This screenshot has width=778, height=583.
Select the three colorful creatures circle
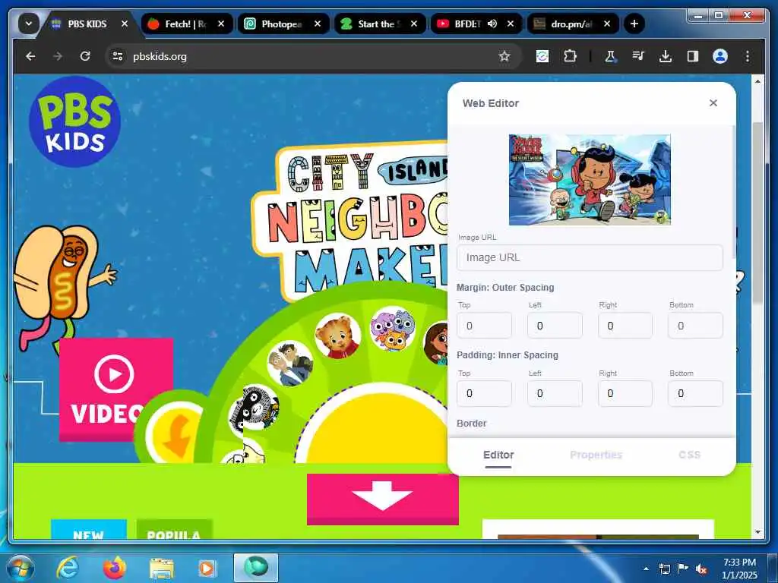pos(393,329)
